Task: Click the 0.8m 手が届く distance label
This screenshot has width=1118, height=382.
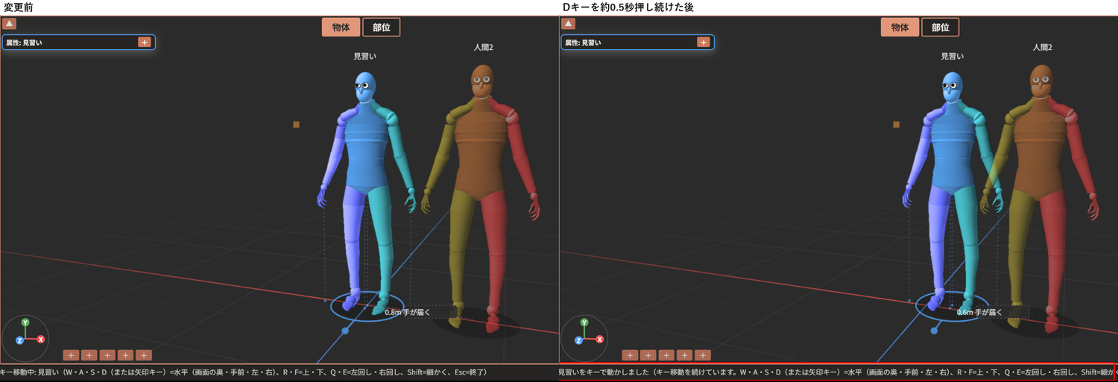Action: point(408,313)
